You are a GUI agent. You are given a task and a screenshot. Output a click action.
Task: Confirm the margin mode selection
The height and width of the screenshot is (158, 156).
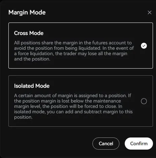coord(139,144)
